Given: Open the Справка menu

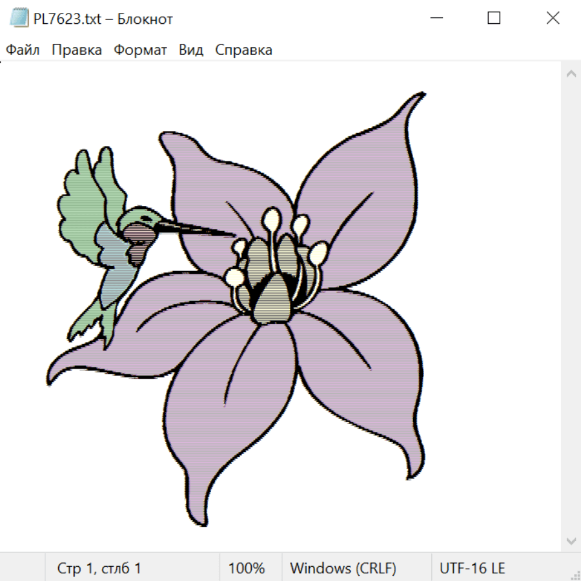Looking at the screenshot, I should pyautogui.click(x=243, y=50).
